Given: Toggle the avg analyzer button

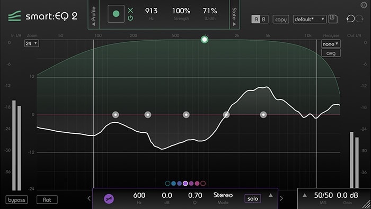Looking at the screenshot, I should (x=331, y=53).
